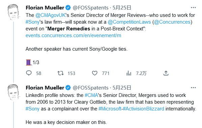Open more options menu on second tweet
This screenshot has width=202, height=128.
(193, 88)
